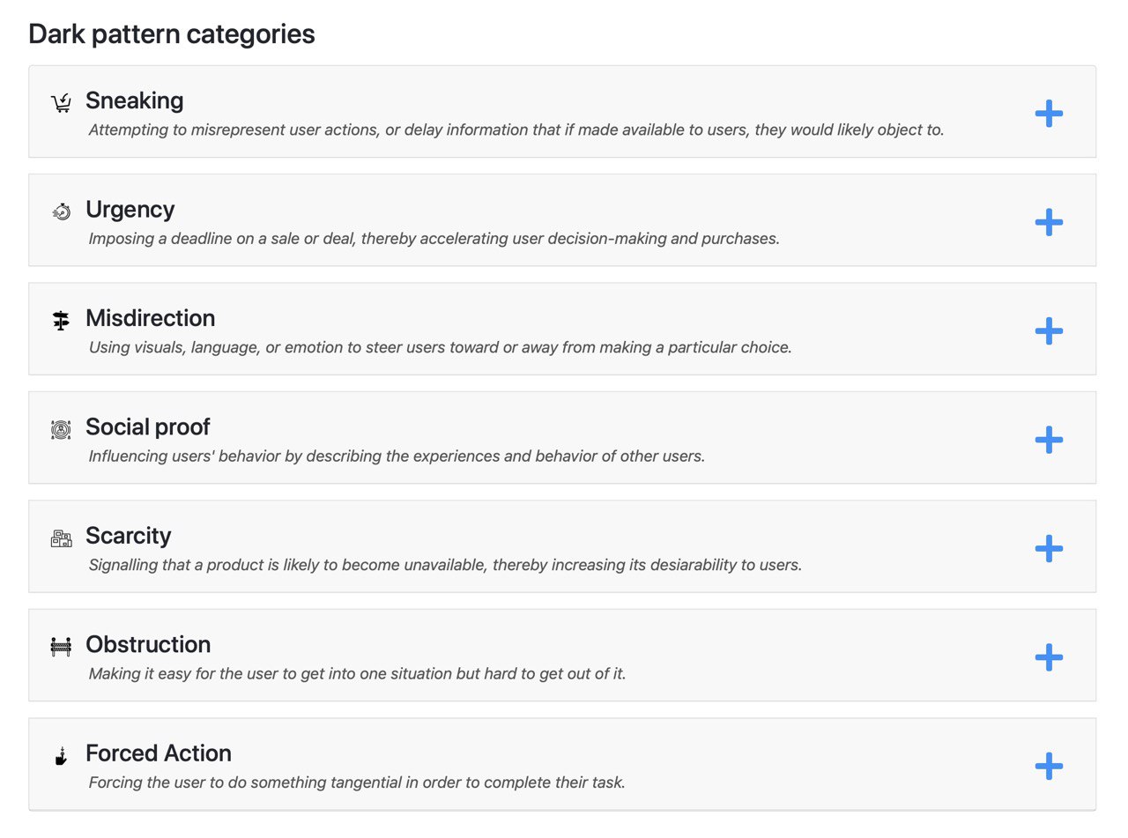Expand Scarcity using its plus icon
1128x838 pixels.
click(x=1049, y=548)
